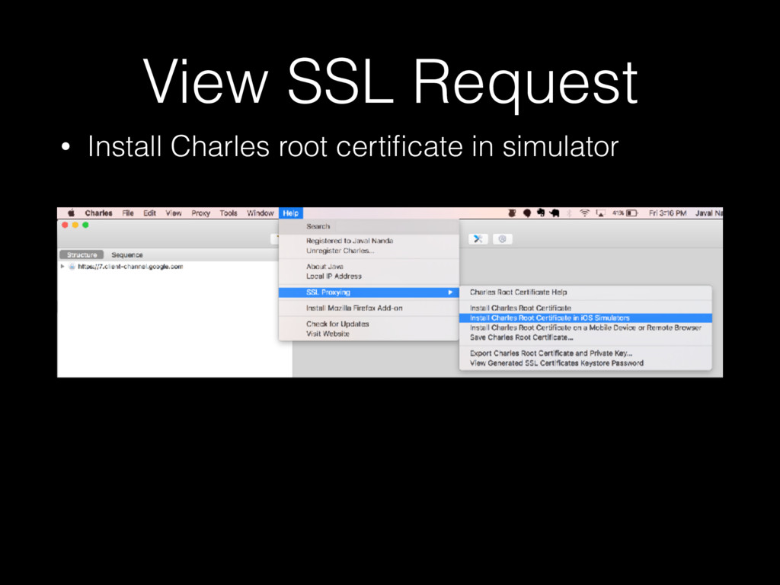Click the 41% battery percentage text
Screen dimensions: 780x585
pos(618,213)
